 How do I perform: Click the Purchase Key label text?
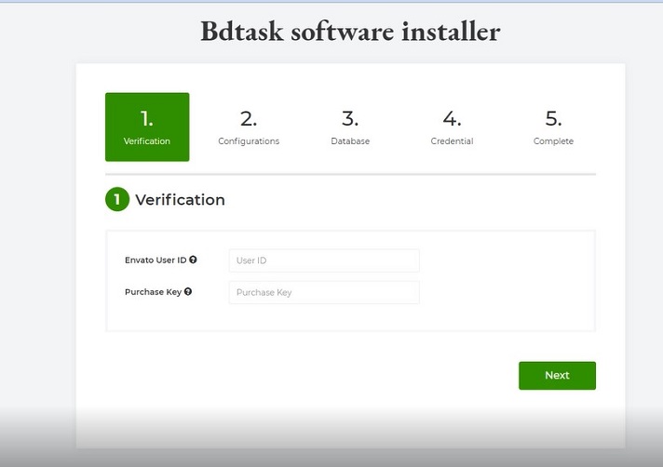153,292
